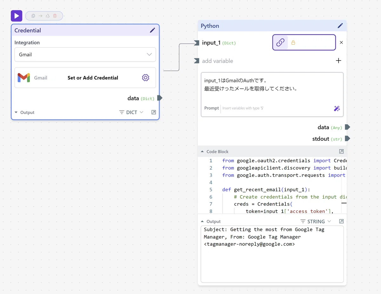The height and width of the screenshot is (294, 381).
Task: Click the Python node header title
Action: (x=210, y=26)
